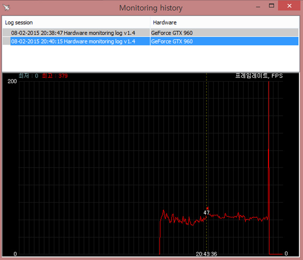Select the highlighted 20:40:15 log session
Viewport: 303px width, 260px height.
(73, 41)
